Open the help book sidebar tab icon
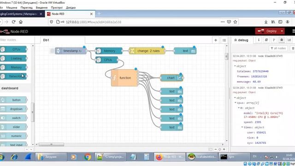 pos(266,40)
